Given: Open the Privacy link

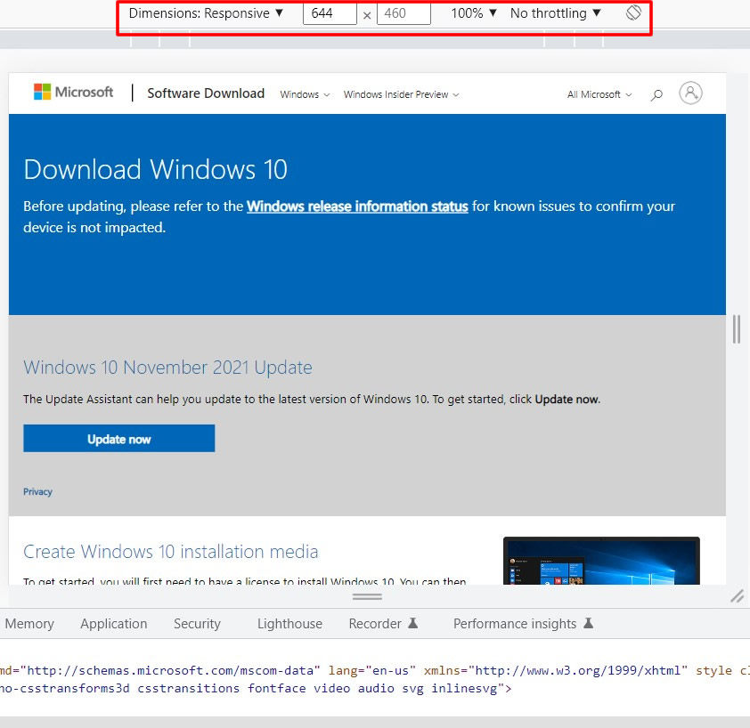Looking at the screenshot, I should [x=37, y=492].
